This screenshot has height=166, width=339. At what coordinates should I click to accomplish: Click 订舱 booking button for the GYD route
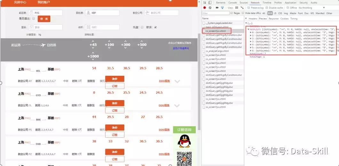point(115,110)
